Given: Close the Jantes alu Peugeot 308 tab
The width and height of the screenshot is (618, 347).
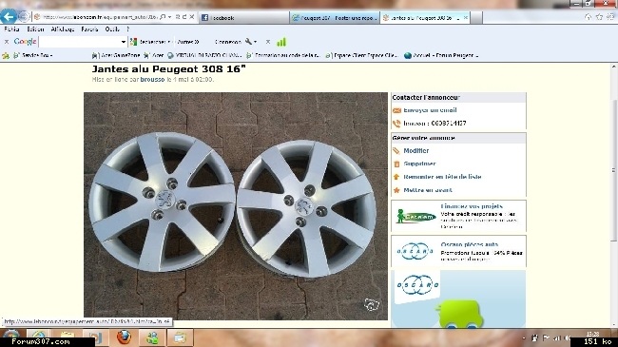Looking at the screenshot, I should coord(466,18).
